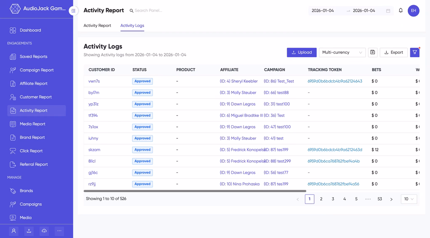Open customer ID 8llcl link
430x238 pixels.
coord(92,161)
